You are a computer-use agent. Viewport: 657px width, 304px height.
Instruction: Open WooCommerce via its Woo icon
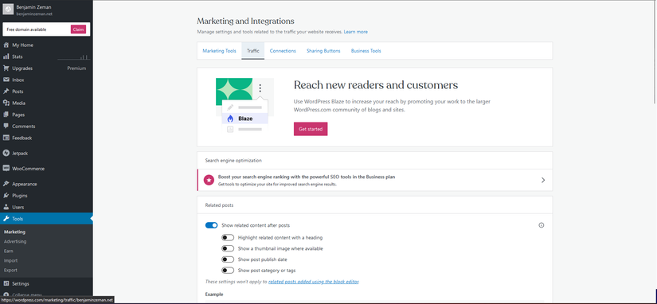[x=6, y=169]
